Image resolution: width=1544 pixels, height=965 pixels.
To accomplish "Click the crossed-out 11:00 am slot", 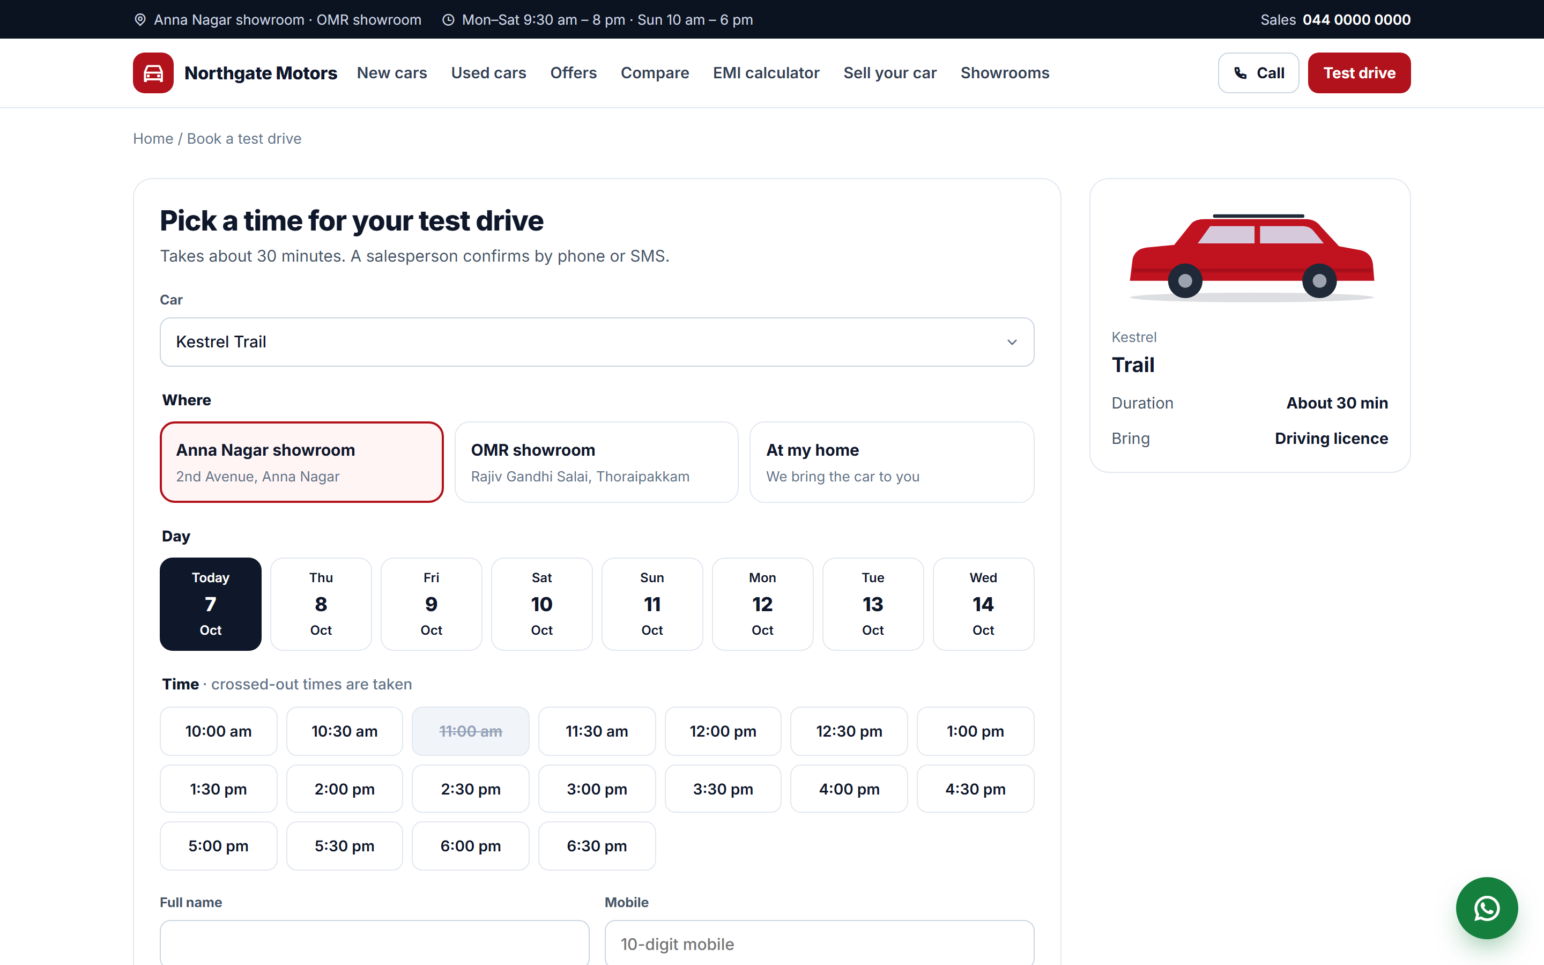I will click(x=470, y=731).
